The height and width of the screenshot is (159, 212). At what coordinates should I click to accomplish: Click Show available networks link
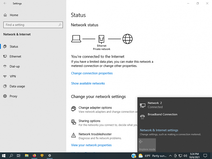click(88, 83)
